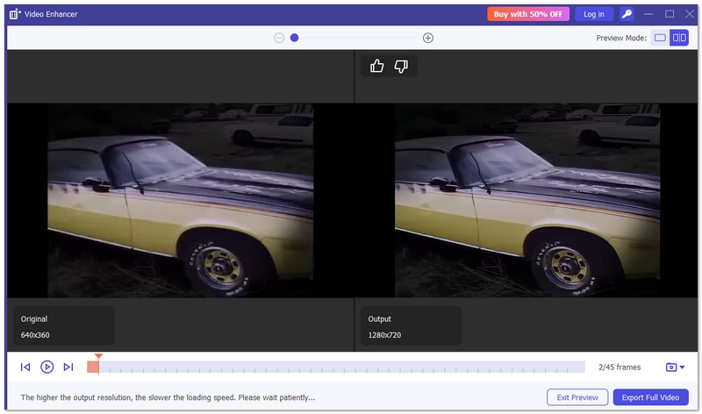Click the Output video preview frame
Image resolution: width=702 pixels, height=414 pixels.
coord(527,201)
